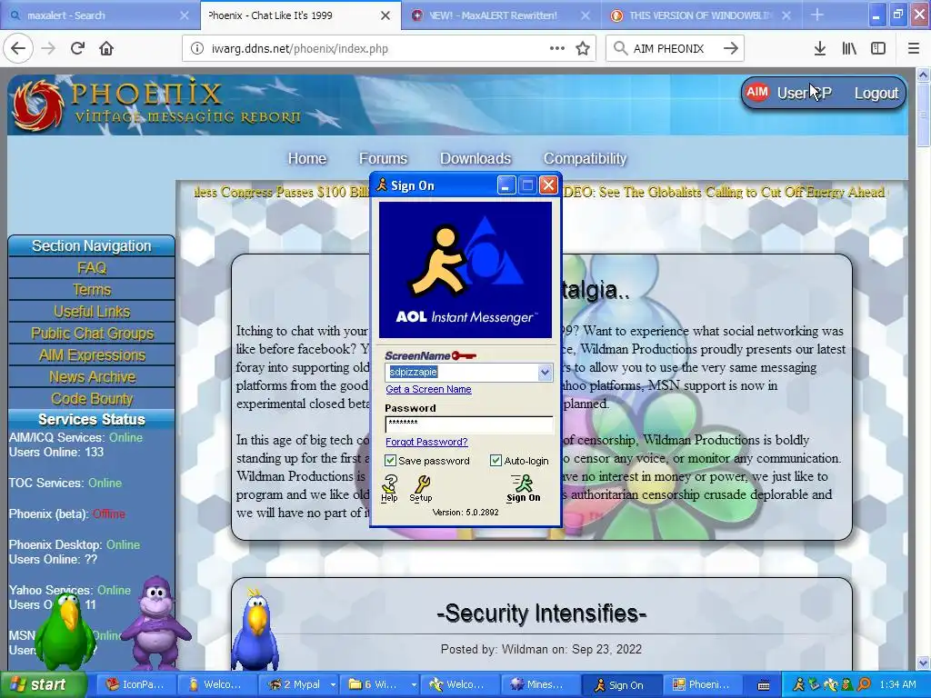The height and width of the screenshot is (698, 931).
Task: Click the AIM PHEONIX search box
Action: click(x=676, y=49)
